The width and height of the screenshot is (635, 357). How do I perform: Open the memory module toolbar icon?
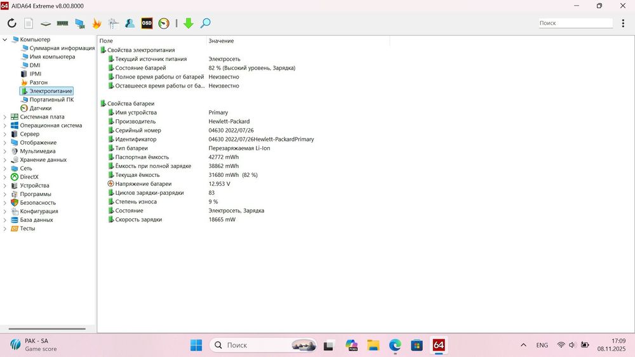tap(62, 23)
